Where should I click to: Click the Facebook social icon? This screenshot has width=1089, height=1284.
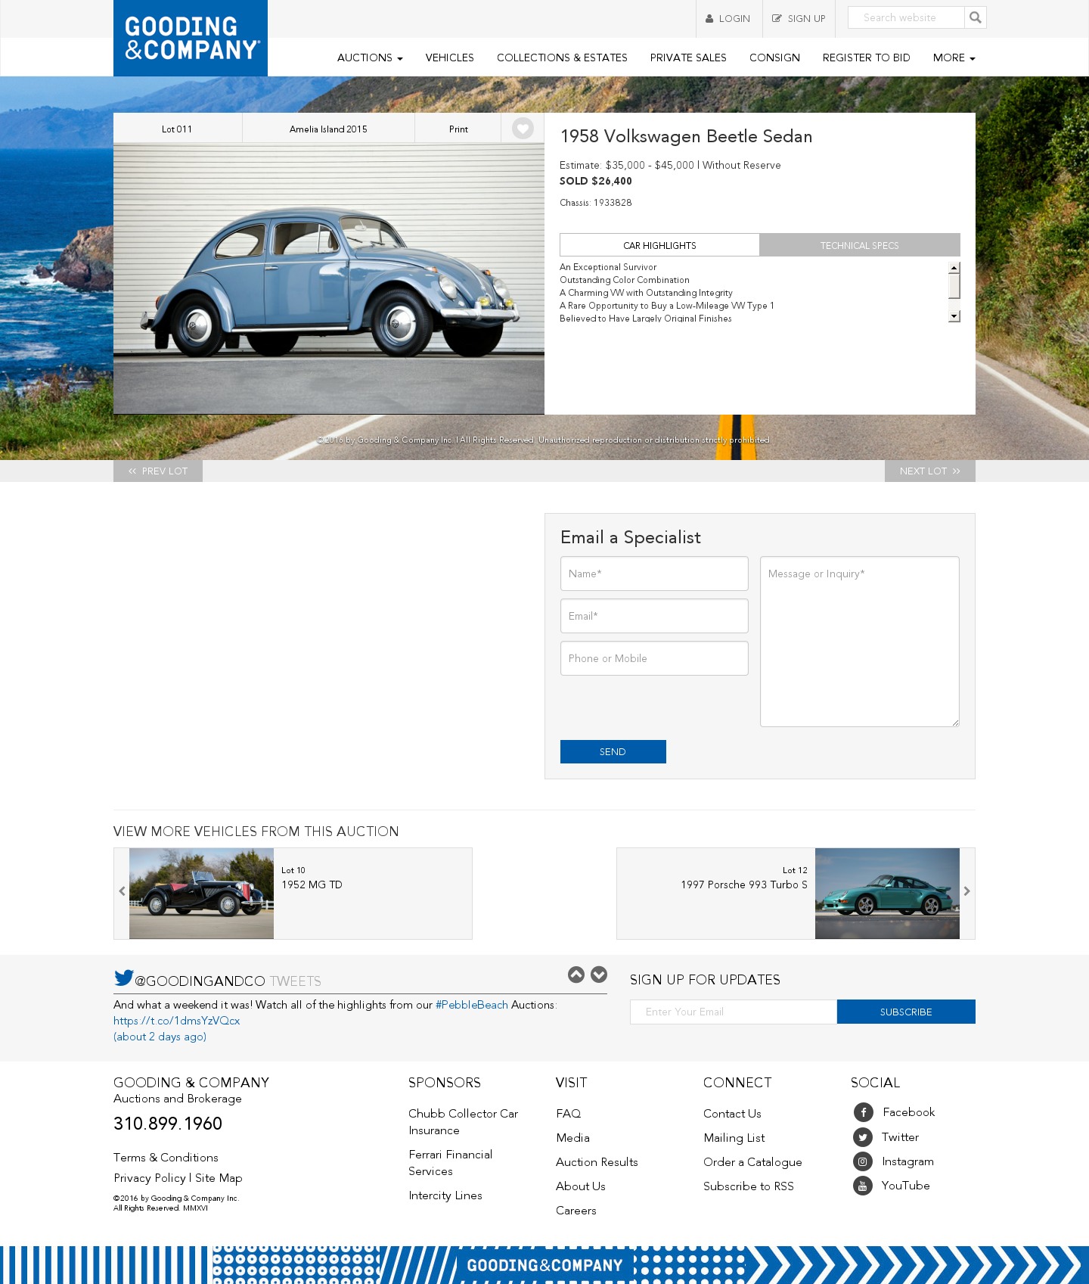(x=863, y=1112)
